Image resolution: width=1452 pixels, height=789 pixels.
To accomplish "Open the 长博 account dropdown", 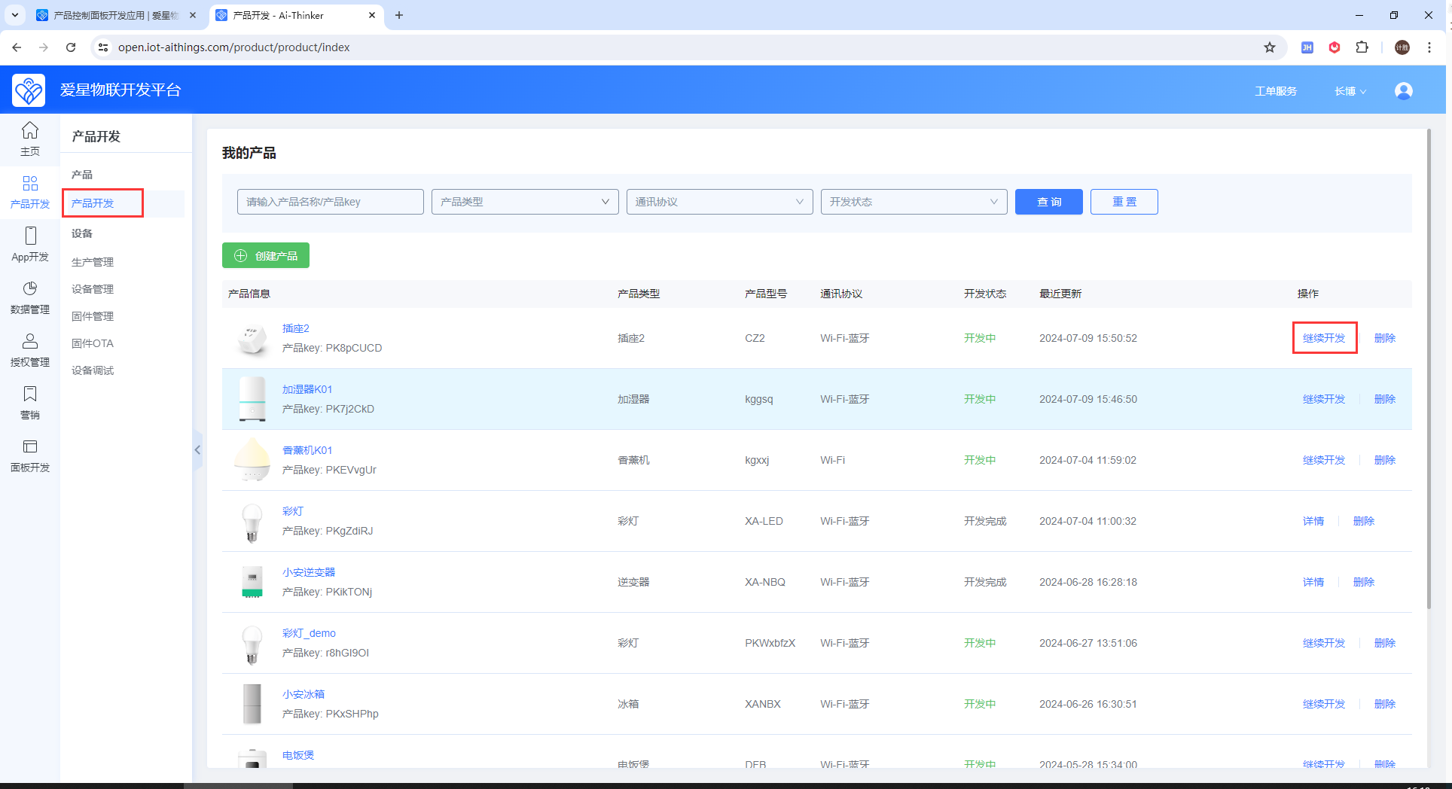I will pyautogui.click(x=1350, y=91).
